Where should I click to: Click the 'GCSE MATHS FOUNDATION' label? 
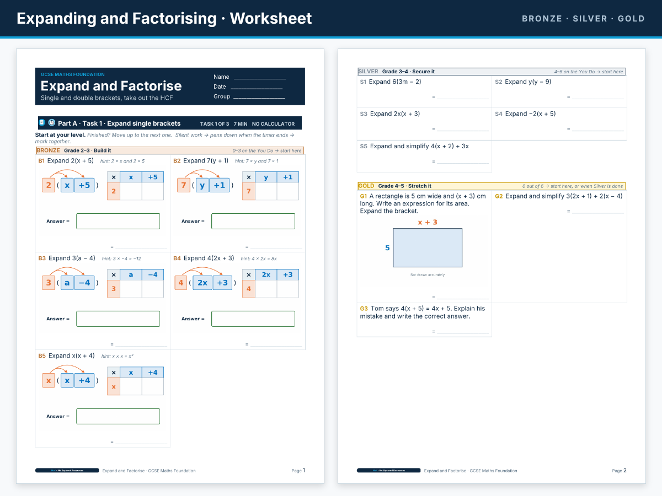pyautogui.click(x=73, y=74)
